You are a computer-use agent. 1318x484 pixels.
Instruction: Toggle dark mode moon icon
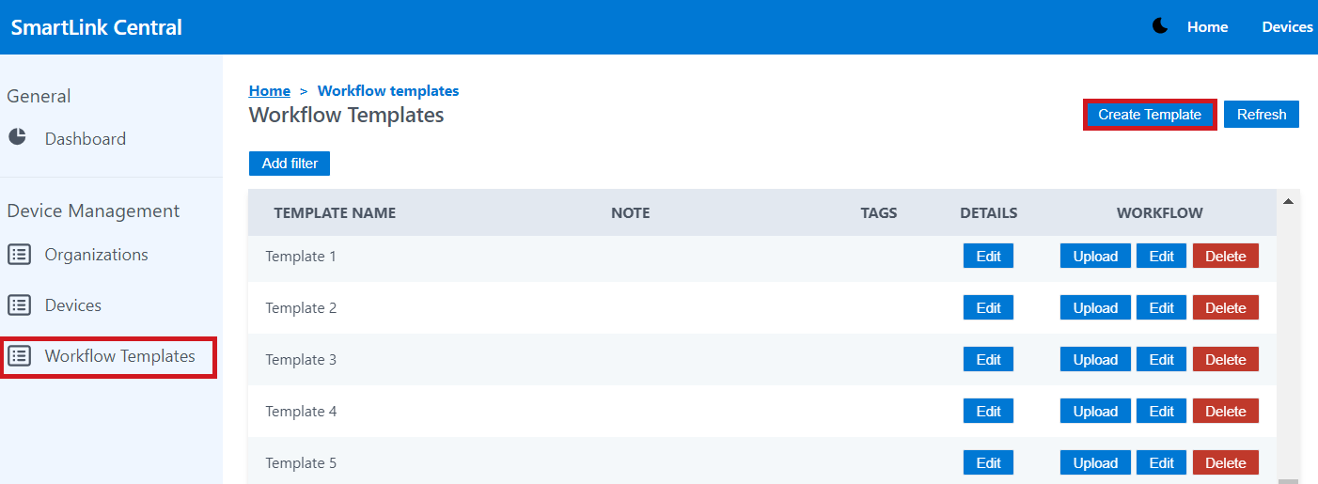point(1160,26)
